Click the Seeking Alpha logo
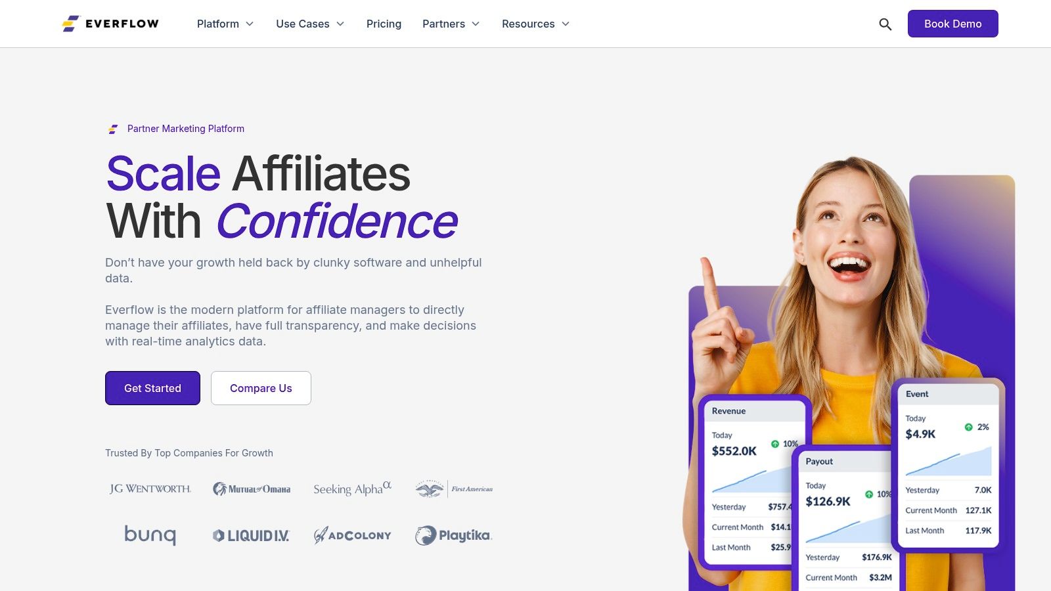The image size is (1051, 591). (x=352, y=489)
